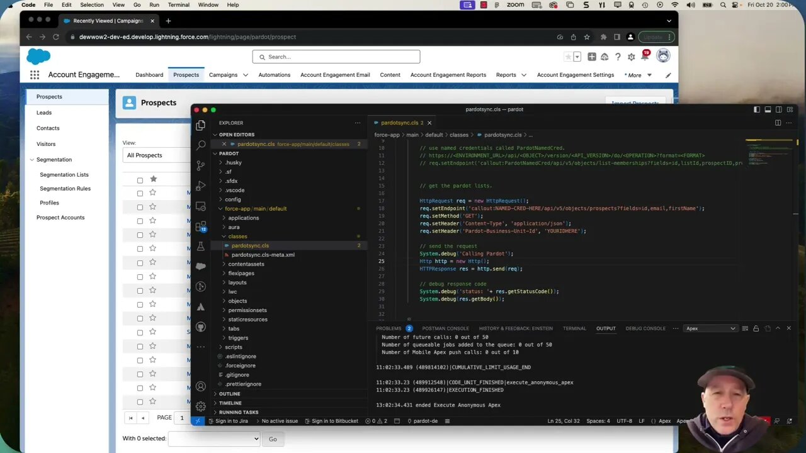Open the Manage gear icon in VS Code
The width and height of the screenshot is (806, 453).
(201, 406)
